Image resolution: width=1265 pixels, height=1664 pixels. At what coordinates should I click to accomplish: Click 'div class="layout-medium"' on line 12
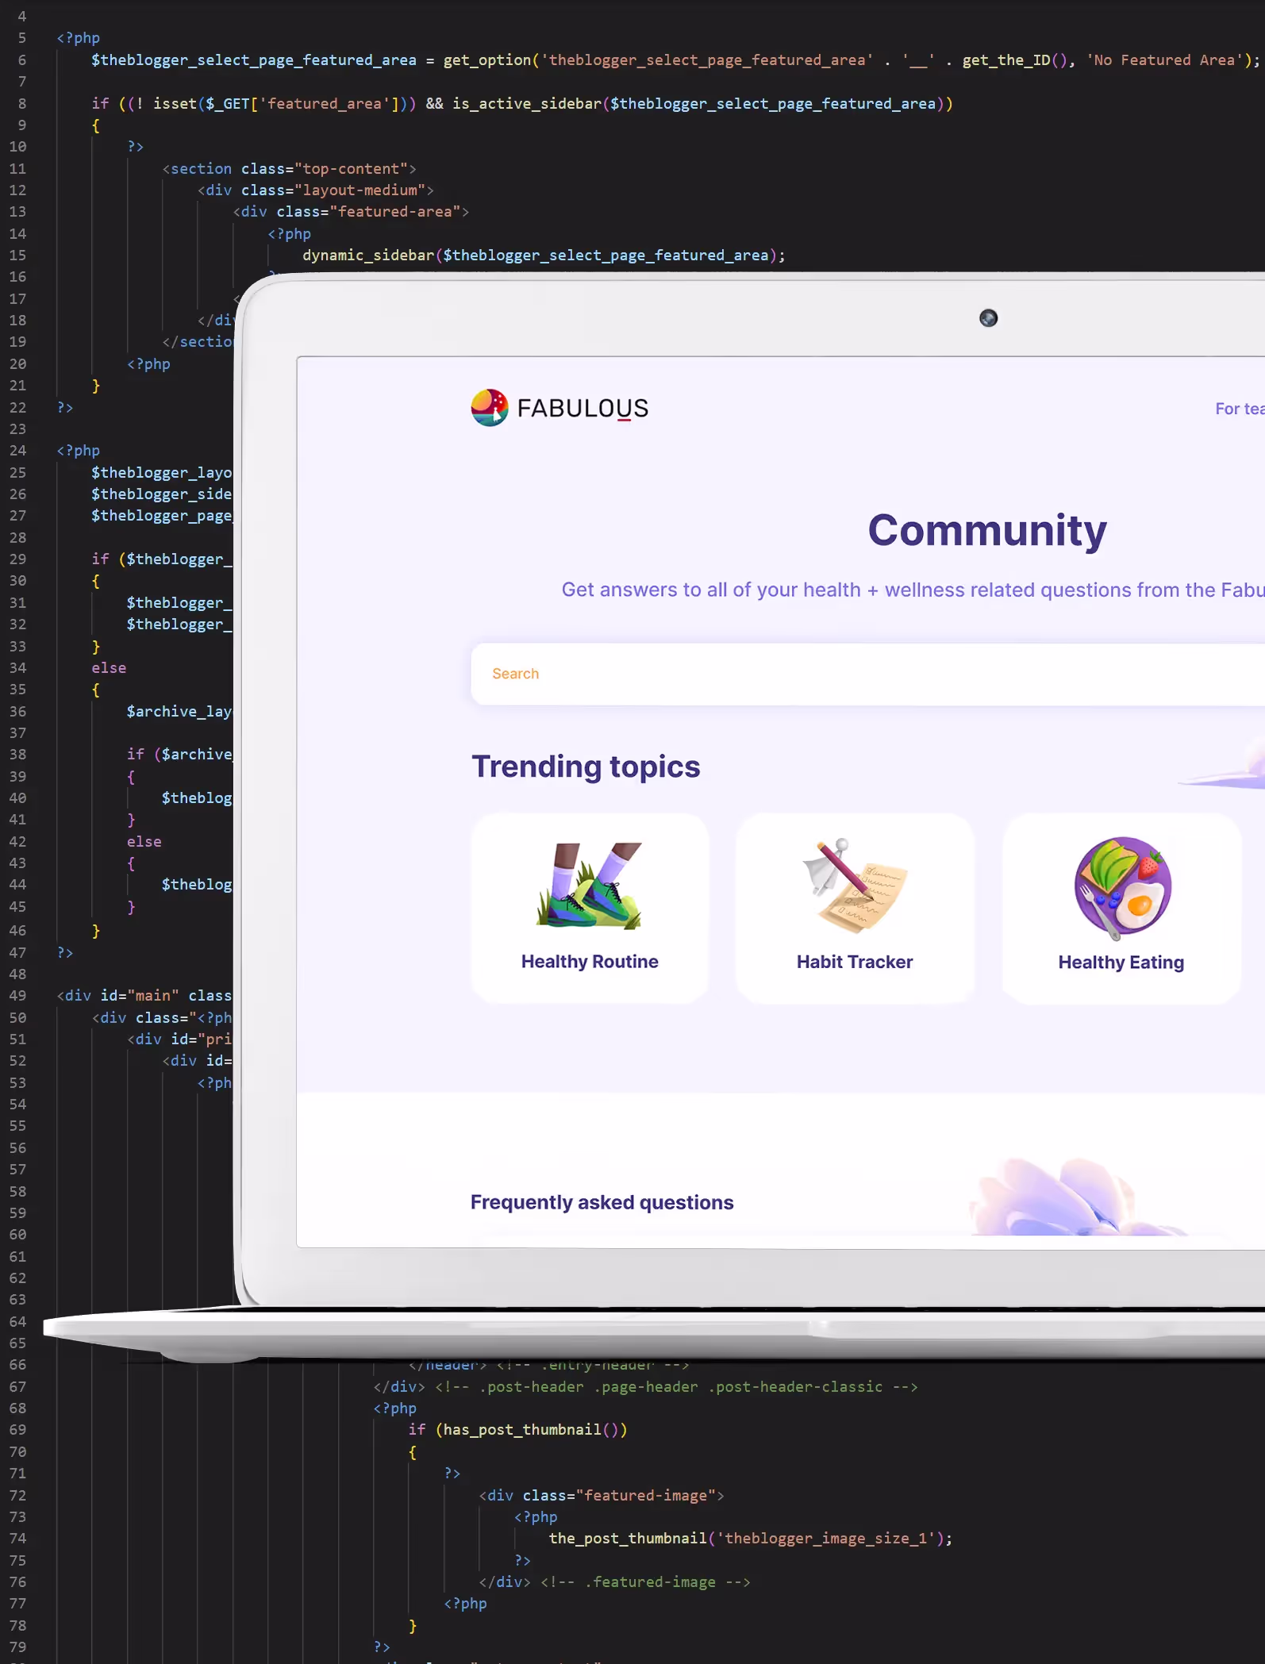316,190
